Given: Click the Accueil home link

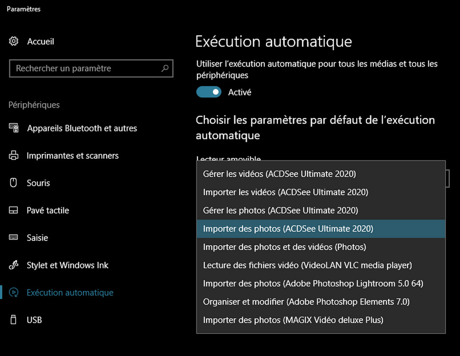Looking at the screenshot, I should pyautogui.click(x=40, y=41).
